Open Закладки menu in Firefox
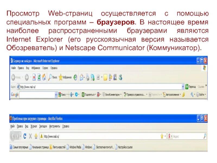Viewport: 217px width, 163px height. [x=43, y=126]
